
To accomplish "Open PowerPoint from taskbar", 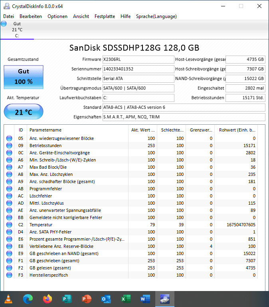I will click(87, 299).
